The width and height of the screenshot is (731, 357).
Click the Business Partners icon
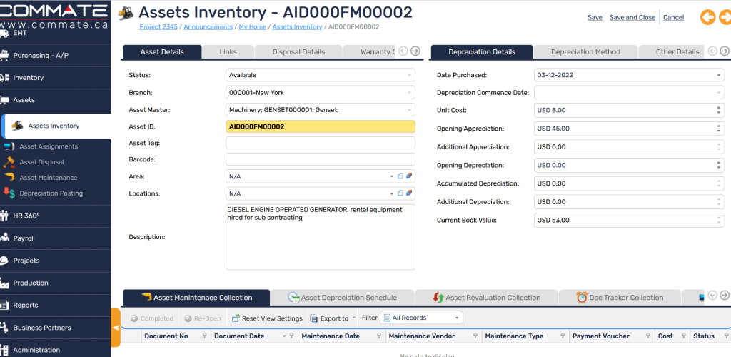[4, 328]
